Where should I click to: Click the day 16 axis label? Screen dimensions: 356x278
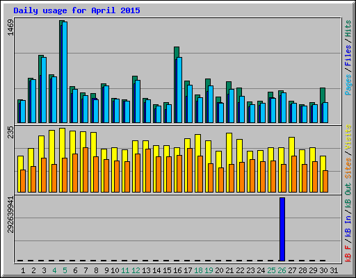[177, 270]
